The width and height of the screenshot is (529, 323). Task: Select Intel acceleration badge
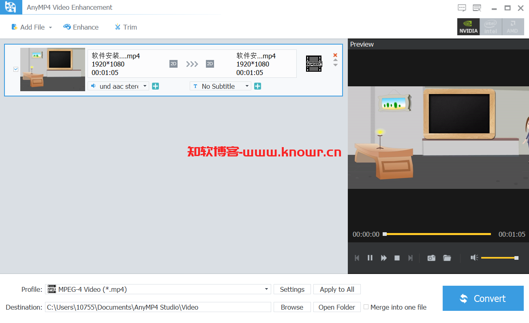[x=490, y=27]
